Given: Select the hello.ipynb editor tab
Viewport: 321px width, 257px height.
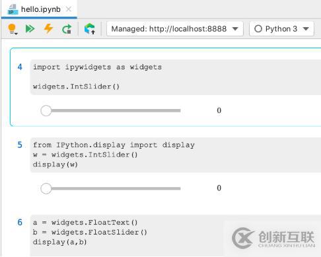Looking at the screenshot, I should pos(39,9).
